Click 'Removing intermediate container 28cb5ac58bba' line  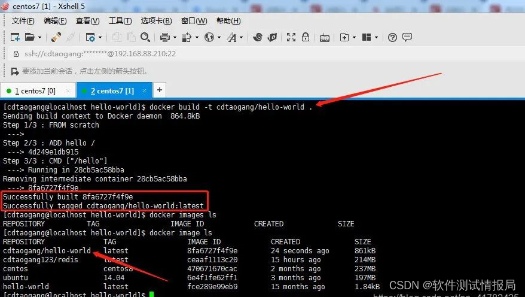coord(94,179)
